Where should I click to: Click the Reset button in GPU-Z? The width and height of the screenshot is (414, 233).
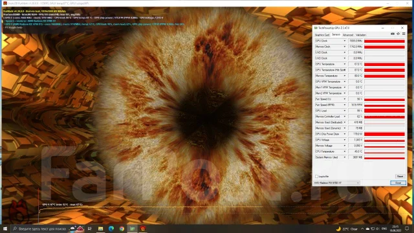(400, 176)
